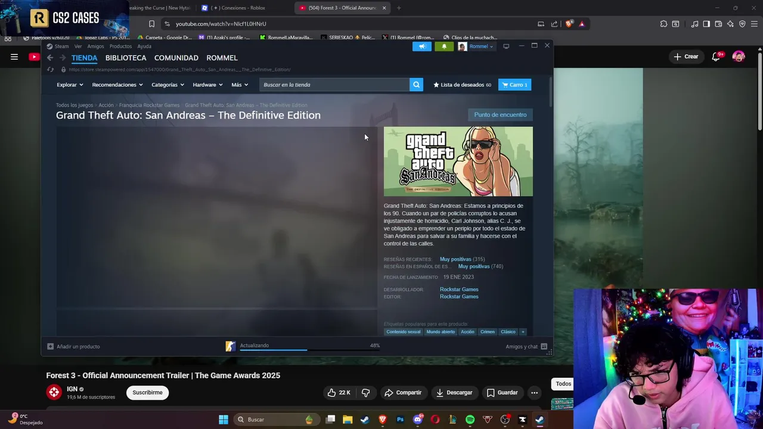Click Rockstar Games developer link
The width and height of the screenshot is (763, 429).
[459, 289]
